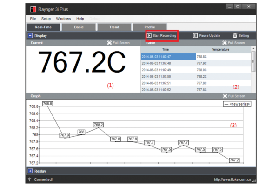
Task: Open the Windows menu
Action: coord(63,19)
